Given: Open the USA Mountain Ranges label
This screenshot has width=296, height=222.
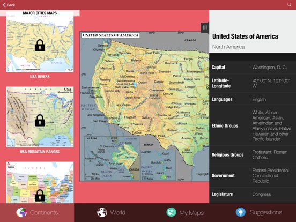Looking at the screenshot, I should click(40, 152).
